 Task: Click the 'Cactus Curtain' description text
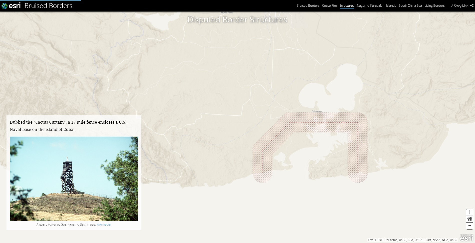point(68,126)
